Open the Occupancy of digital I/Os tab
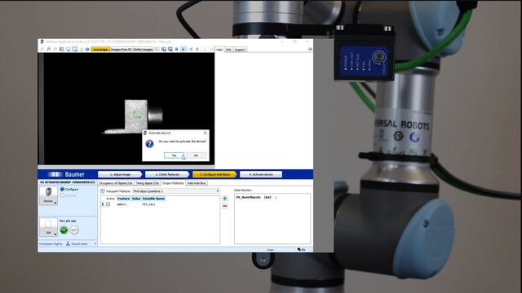The image size is (522, 293). (x=116, y=183)
